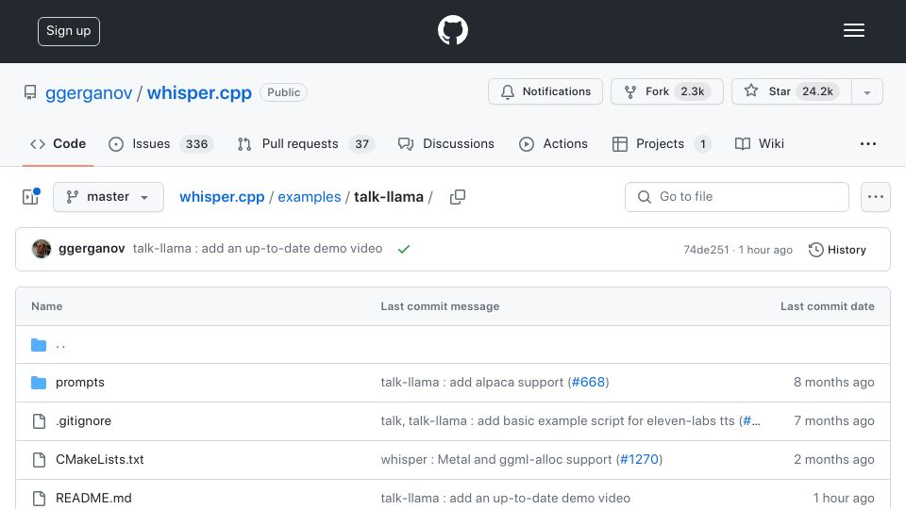This screenshot has width=906, height=509.
Task: View commit status green checkmark
Action: (404, 249)
